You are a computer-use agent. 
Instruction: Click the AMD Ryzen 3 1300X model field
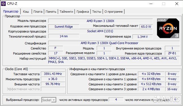click(x=100, y=21)
